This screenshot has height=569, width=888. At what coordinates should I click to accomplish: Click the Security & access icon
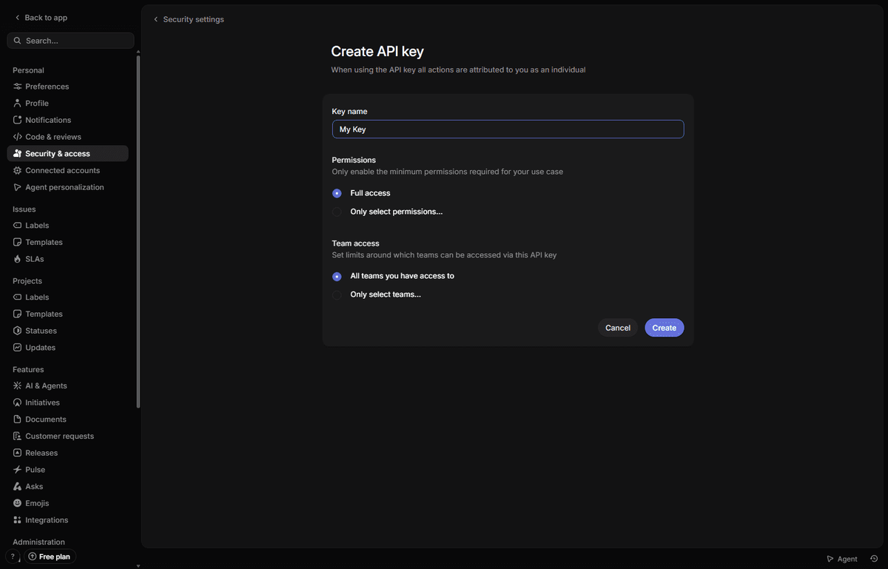[x=18, y=154]
